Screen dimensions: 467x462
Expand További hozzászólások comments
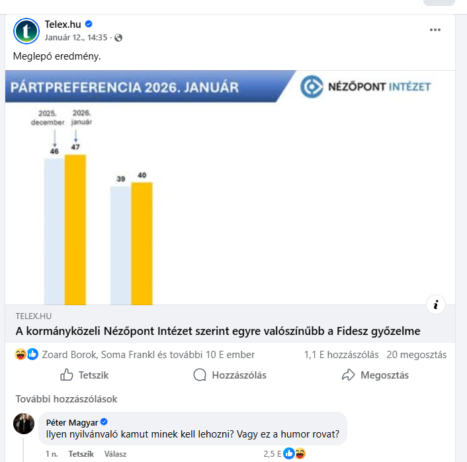(66, 399)
